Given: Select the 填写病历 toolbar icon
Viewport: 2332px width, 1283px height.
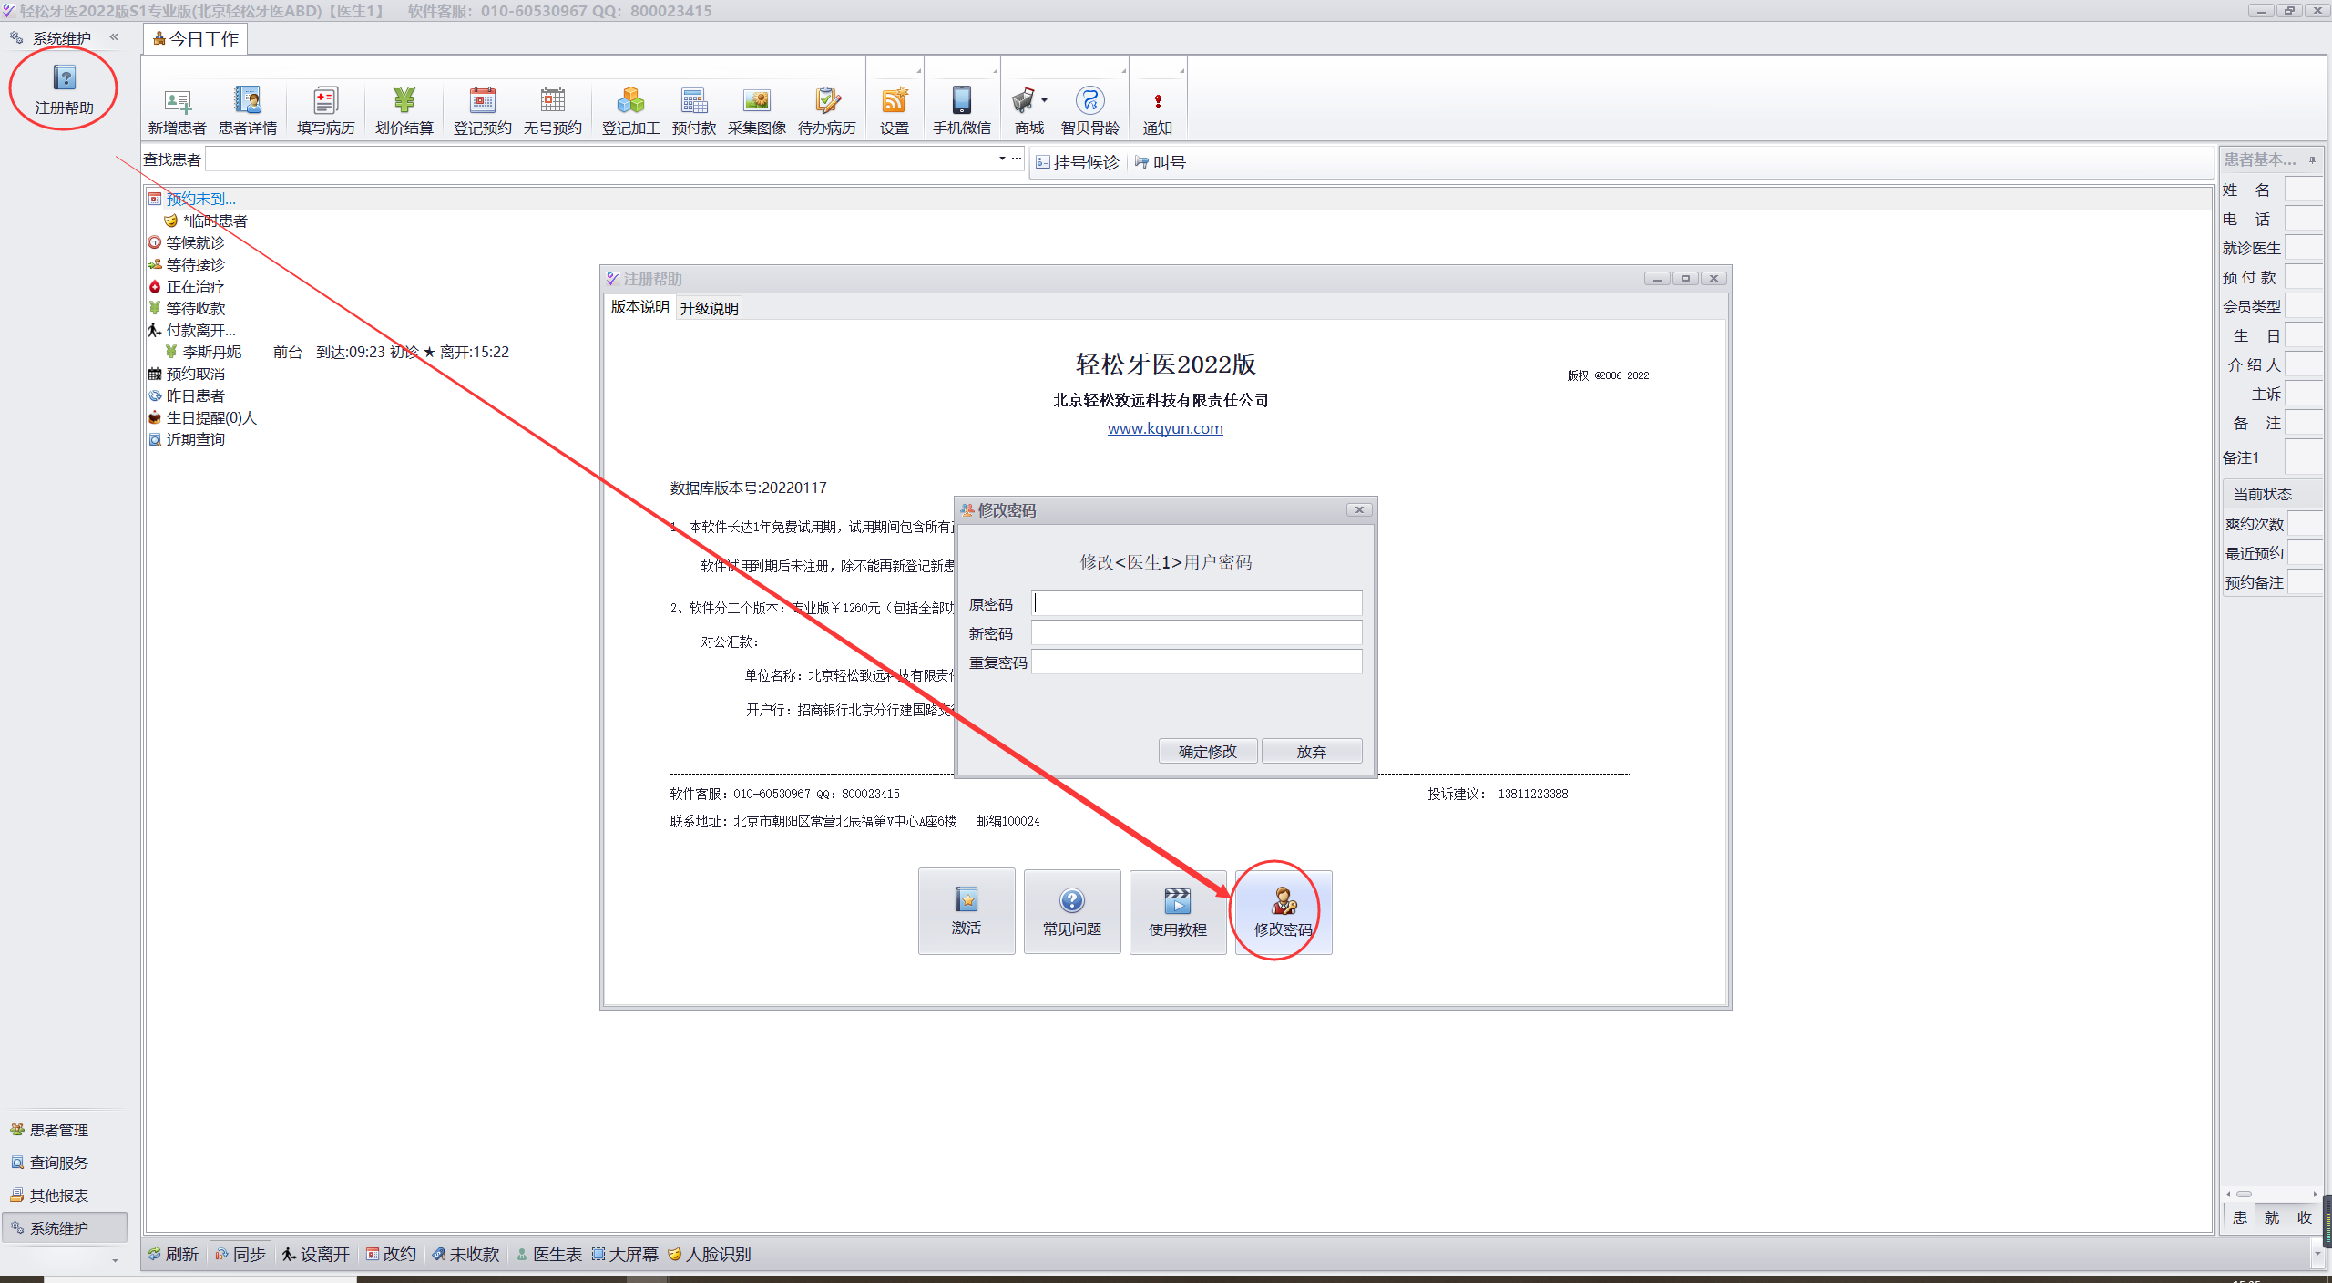Looking at the screenshot, I should pyautogui.click(x=325, y=110).
